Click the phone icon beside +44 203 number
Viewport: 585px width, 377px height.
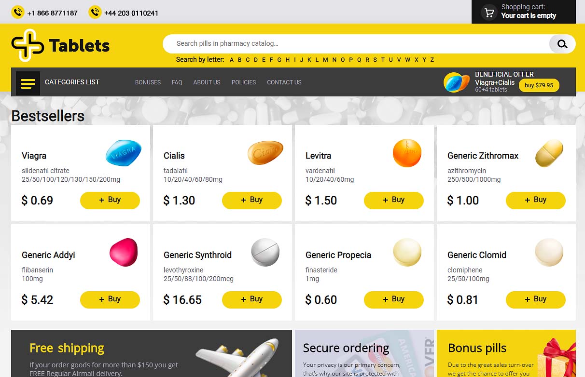[x=95, y=12]
